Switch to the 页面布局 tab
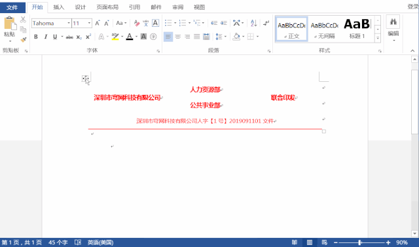Image resolution: width=419 pixels, height=247 pixels. (x=107, y=7)
